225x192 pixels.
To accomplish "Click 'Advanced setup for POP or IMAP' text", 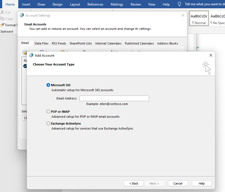I will point(86,117).
